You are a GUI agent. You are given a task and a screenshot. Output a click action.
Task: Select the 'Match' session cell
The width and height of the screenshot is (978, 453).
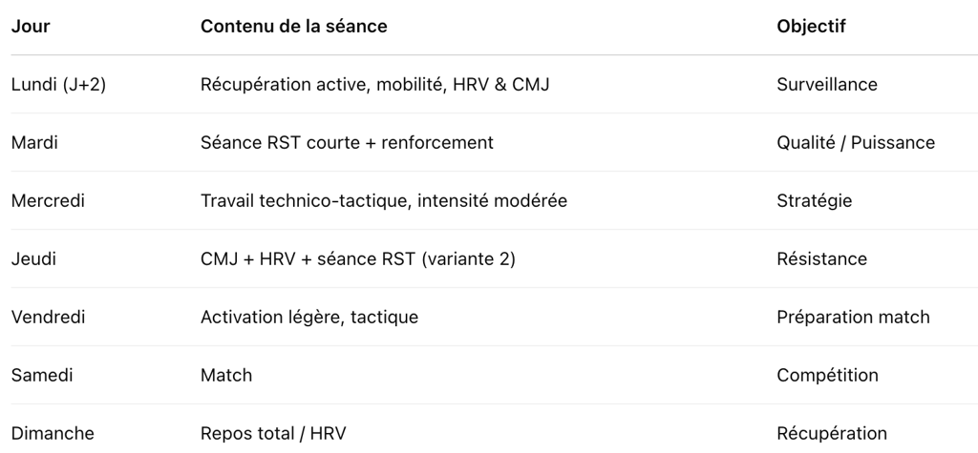[226, 376]
